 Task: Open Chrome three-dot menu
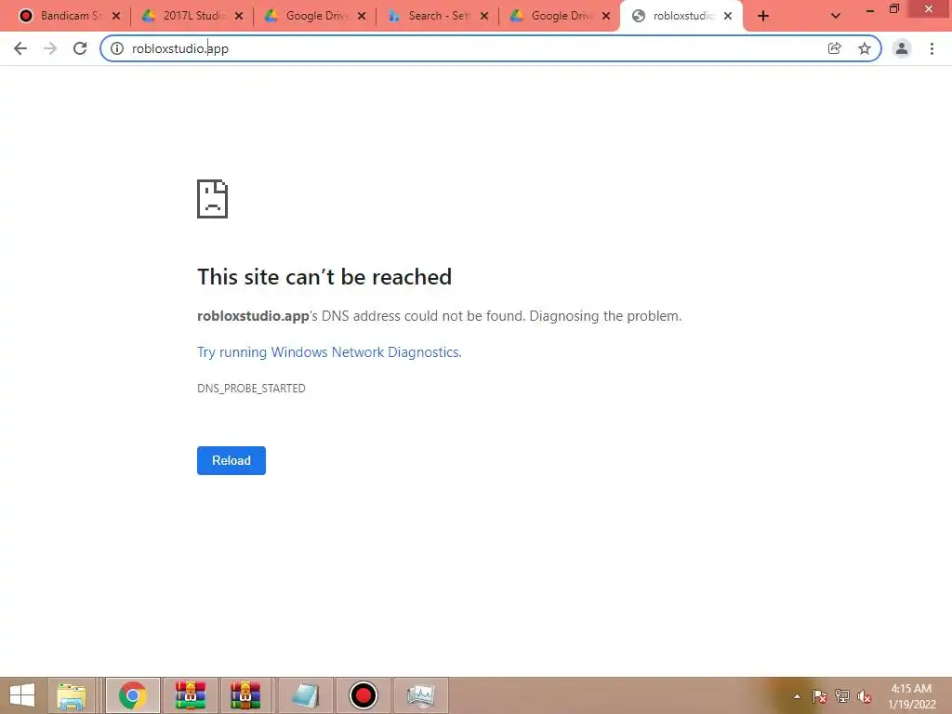pyautogui.click(x=932, y=48)
